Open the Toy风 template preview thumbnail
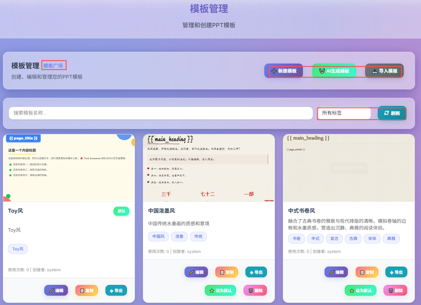Viewport: 421px width, 305px height. 69,168
